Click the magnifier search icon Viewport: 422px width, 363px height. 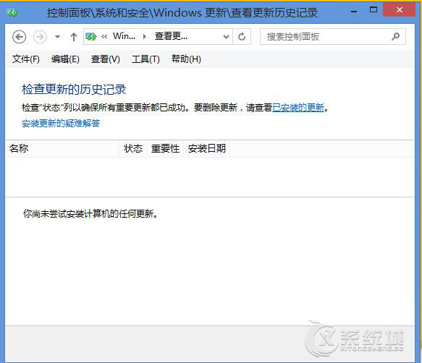[395, 36]
